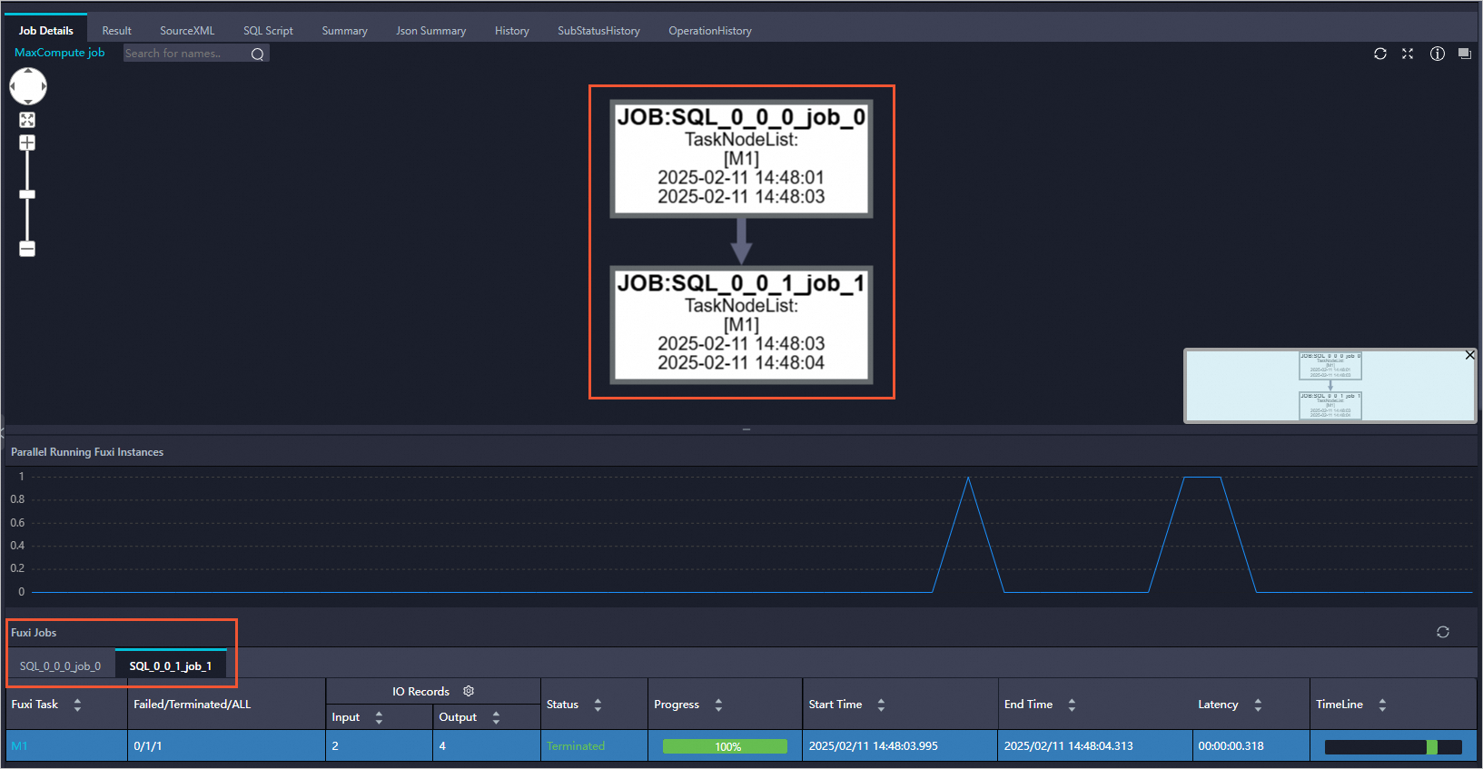Sort by Latency column arrows
Image resolution: width=1483 pixels, height=769 pixels.
1258,705
